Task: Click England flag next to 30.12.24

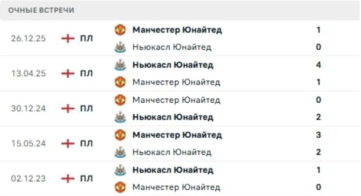Action: (67, 109)
